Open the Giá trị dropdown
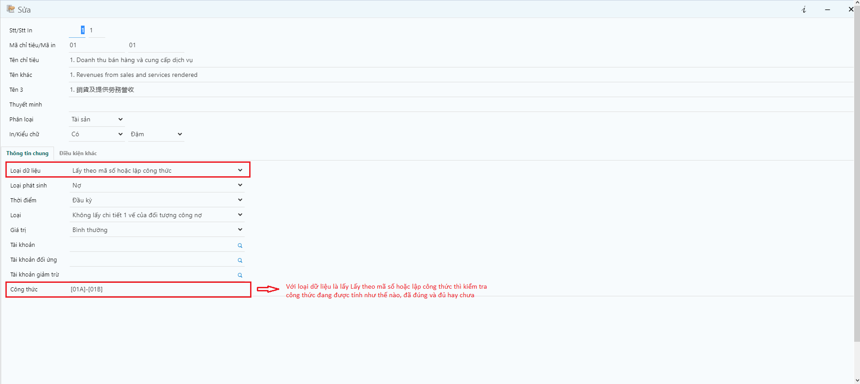 (157, 230)
